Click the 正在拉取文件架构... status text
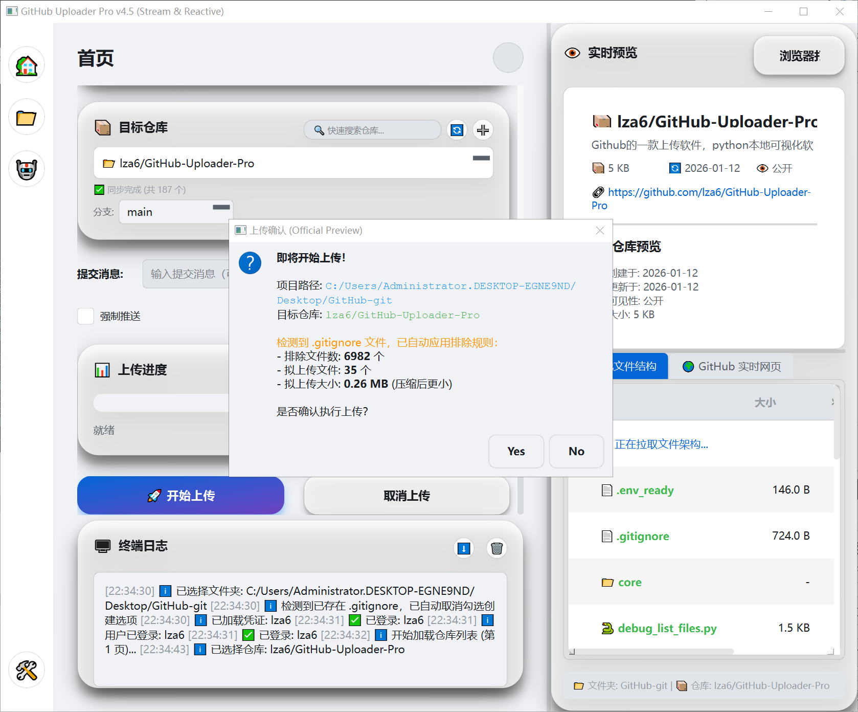This screenshot has height=712, width=858. [661, 444]
